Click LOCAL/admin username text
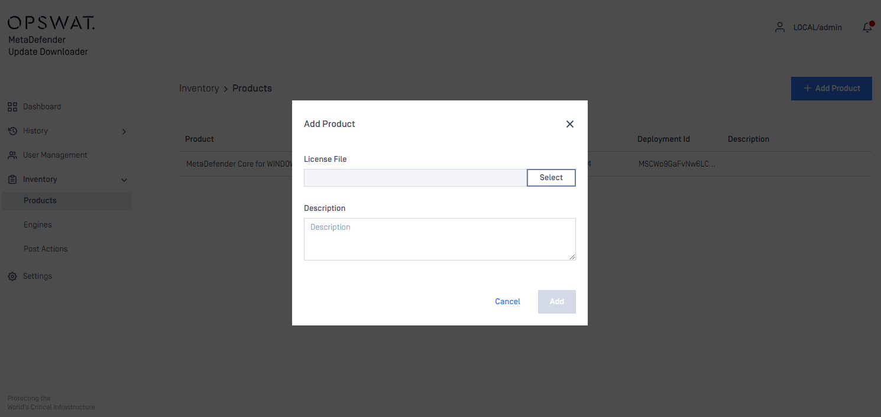The image size is (881, 417). coord(817,27)
